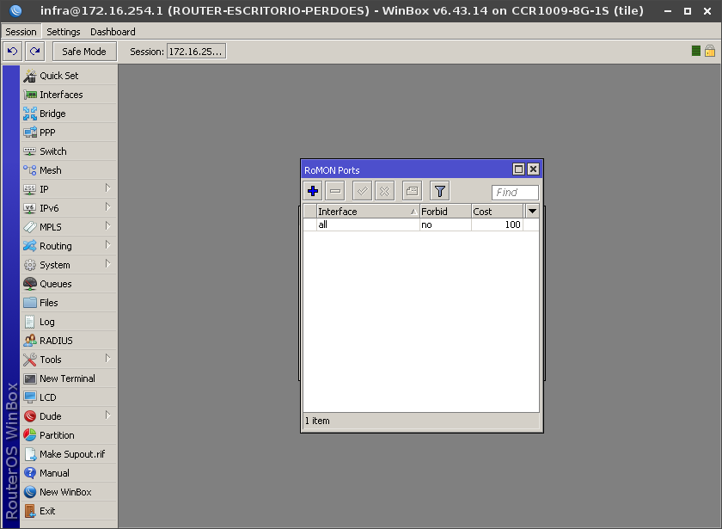Open the Bridge configuration
Image resolution: width=722 pixels, height=529 pixels.
click(x=69, y=114)
